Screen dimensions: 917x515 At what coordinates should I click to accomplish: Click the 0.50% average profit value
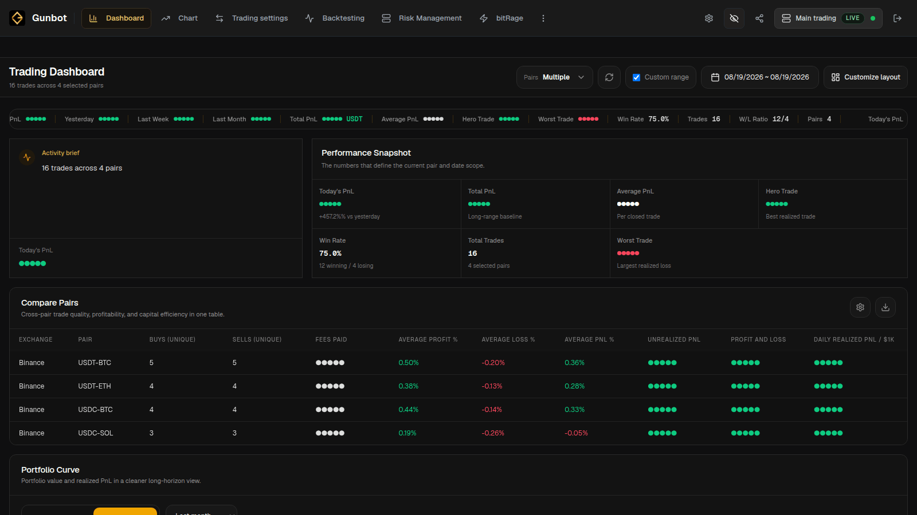pyautogui.click(x=409, y=363)
